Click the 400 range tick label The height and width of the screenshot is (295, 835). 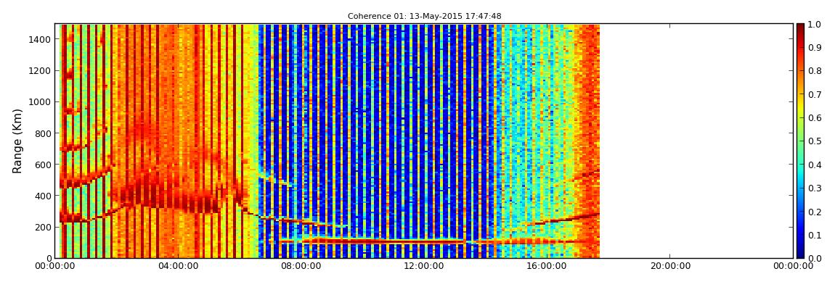(43, 196)
